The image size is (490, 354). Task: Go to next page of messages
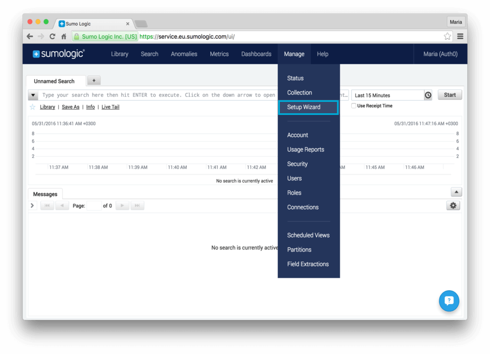[x=122, y=205]
